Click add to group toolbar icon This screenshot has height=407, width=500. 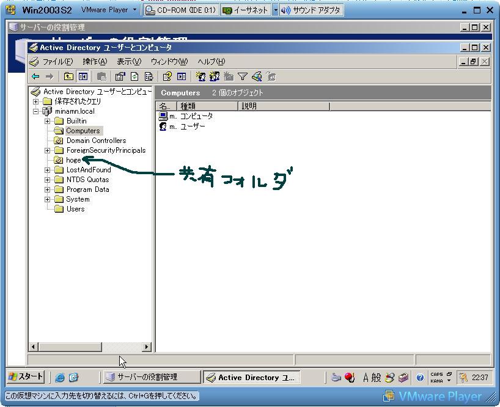[x=271, y=76]
